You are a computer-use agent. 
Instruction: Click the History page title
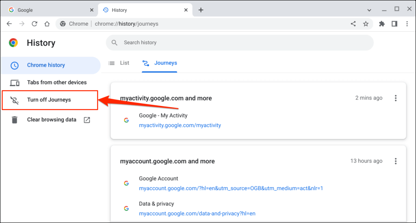click(x=41, y=43)
